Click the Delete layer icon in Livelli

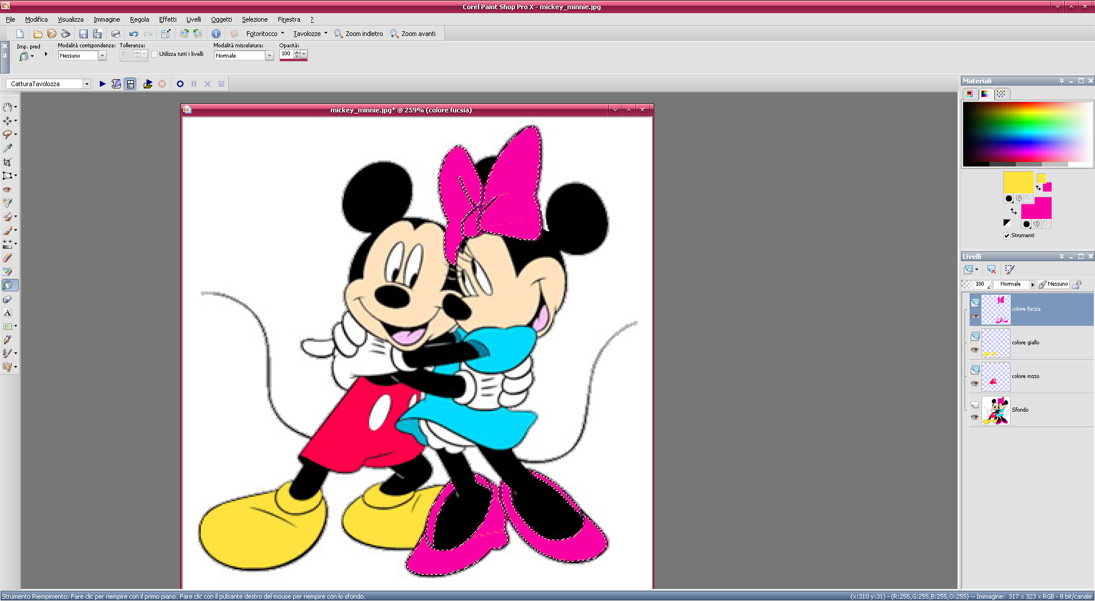coord(992,269)
